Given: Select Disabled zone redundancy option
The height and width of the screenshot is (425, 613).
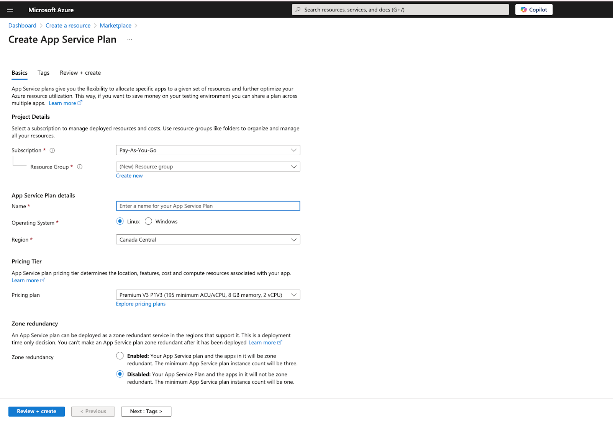Looking at the screenshot, I should pos(120,374).
